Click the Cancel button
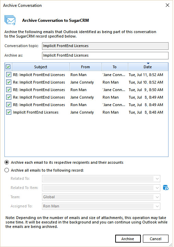 (x=156, y=239)
